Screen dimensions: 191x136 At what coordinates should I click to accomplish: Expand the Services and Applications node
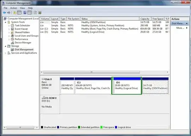tap(5, 53)
